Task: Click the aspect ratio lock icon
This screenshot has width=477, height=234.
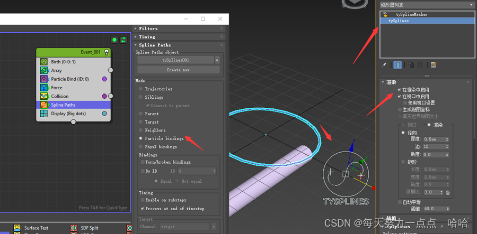Action: [448, 192]
